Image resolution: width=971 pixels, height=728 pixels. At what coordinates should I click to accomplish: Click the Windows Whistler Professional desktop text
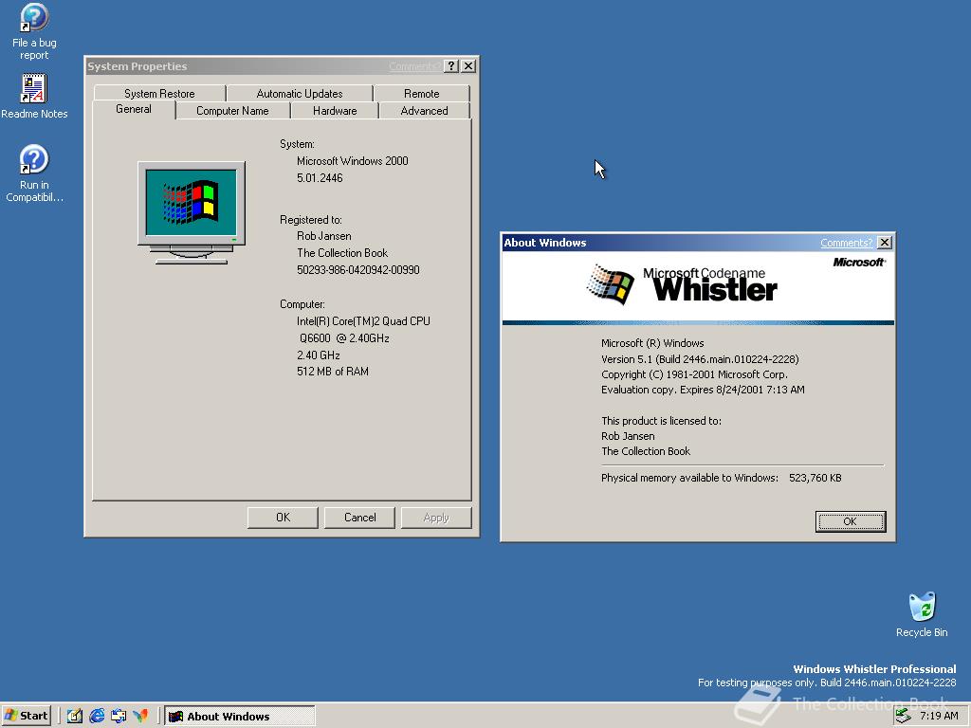[874, 669]
